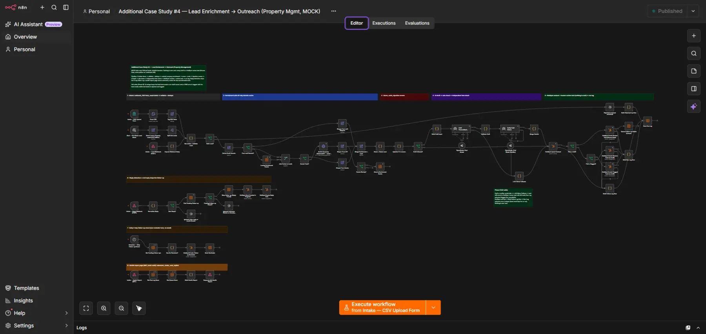
Task: Select the Intake Lead Webhook POST node
Action: [153, 146]
